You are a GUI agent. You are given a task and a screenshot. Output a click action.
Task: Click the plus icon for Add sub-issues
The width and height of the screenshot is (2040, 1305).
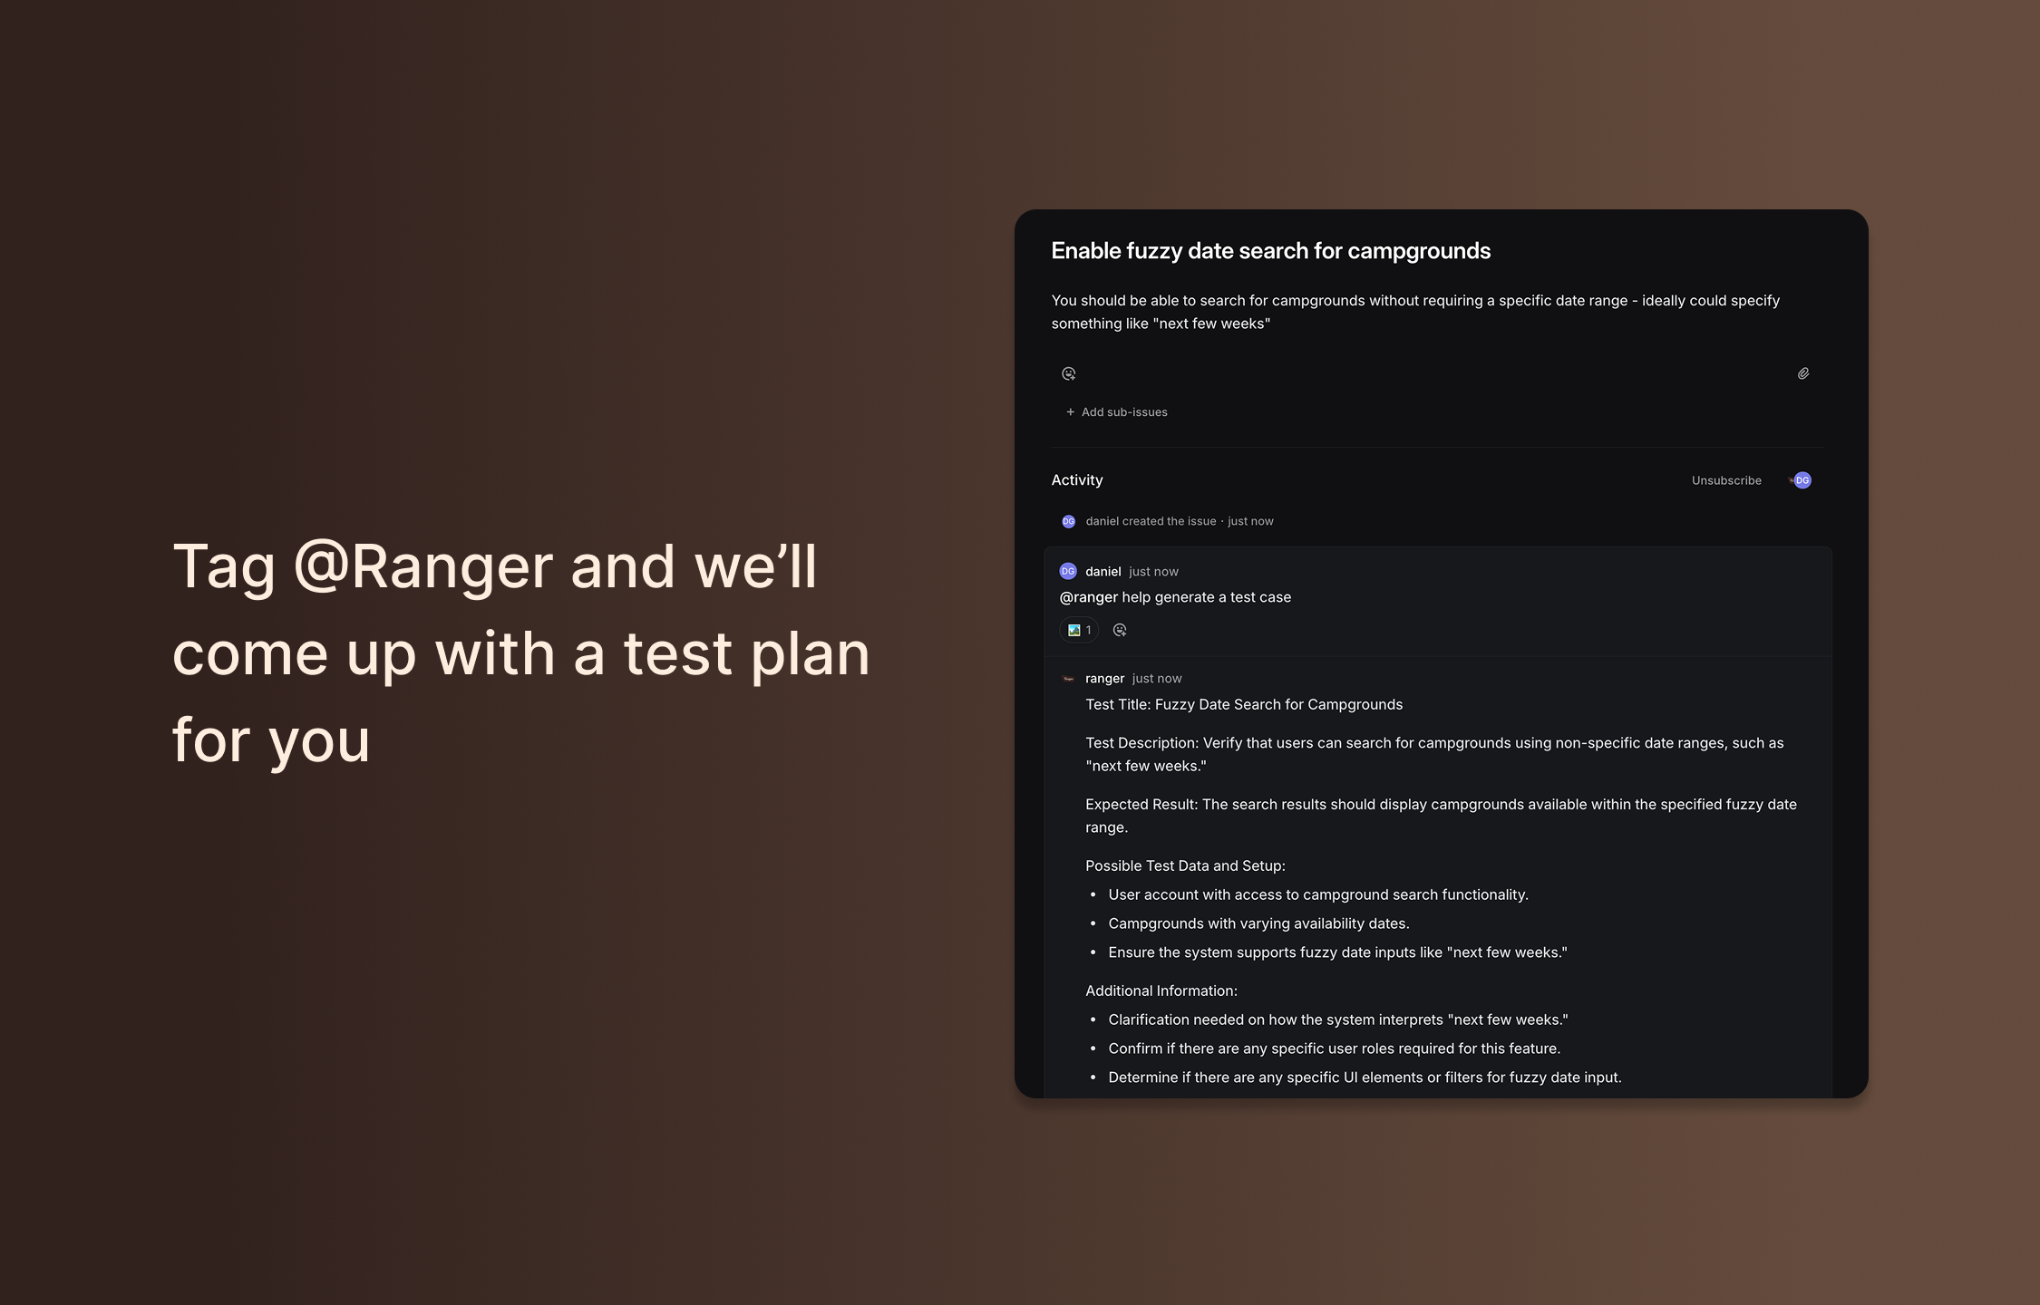(x=1071, y=412)
